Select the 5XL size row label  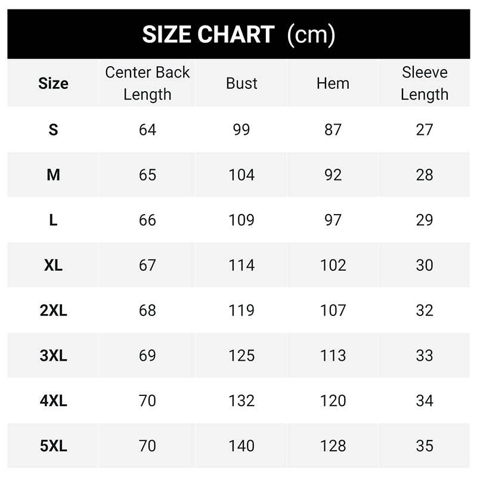53,446
